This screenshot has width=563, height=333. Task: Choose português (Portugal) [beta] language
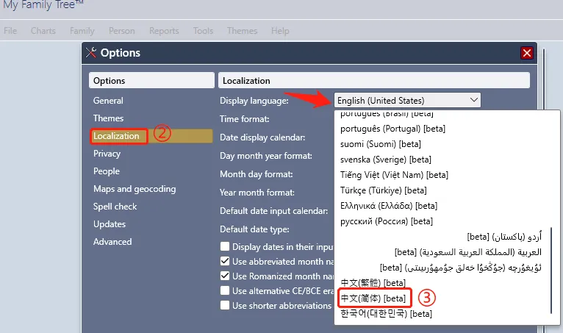pos(392,129)
